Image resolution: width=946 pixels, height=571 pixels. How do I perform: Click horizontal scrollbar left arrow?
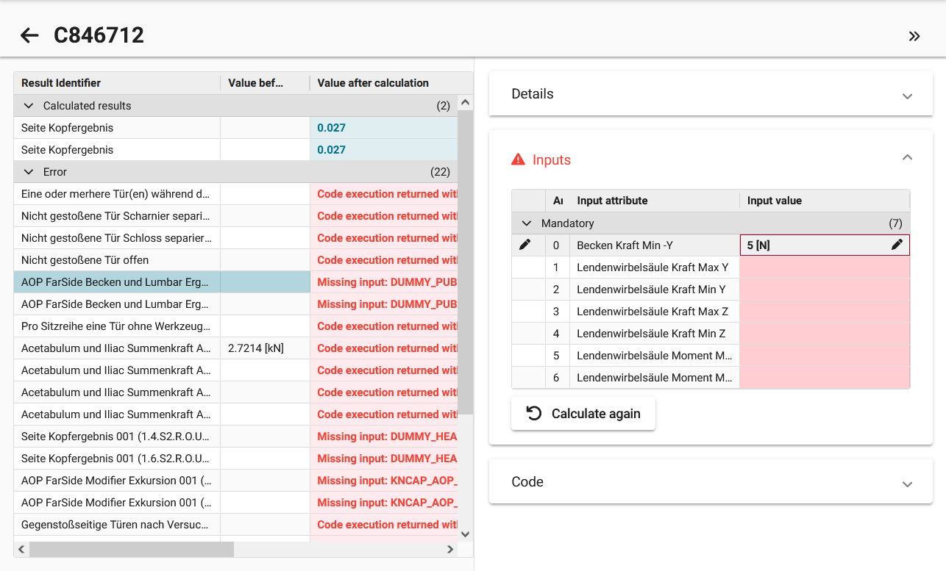[21, 550]
